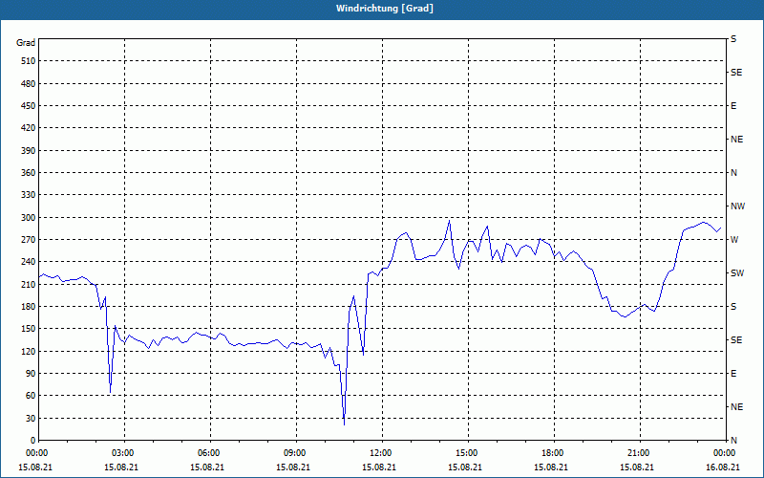Click the 150 y-axis tick label

click(28, 329)
